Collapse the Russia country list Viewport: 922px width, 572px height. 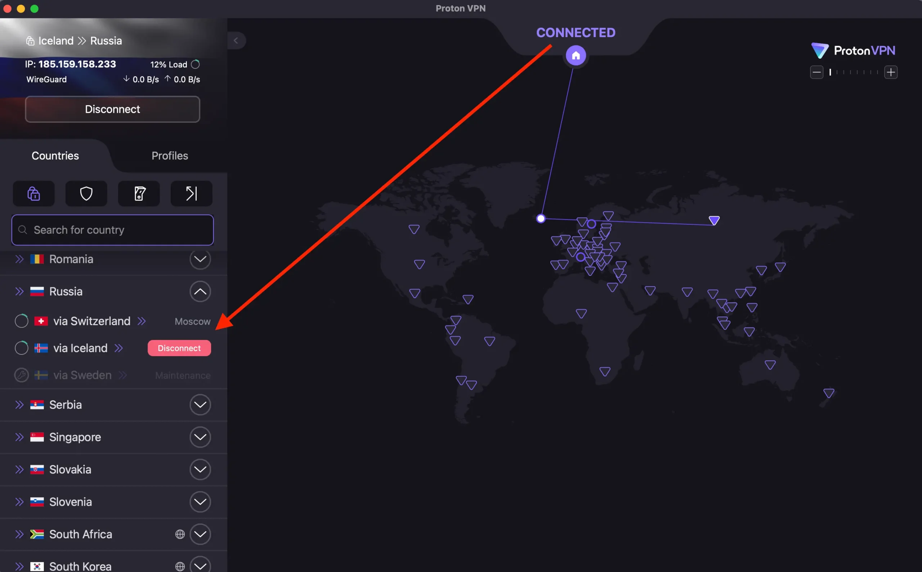click(201, 291)
